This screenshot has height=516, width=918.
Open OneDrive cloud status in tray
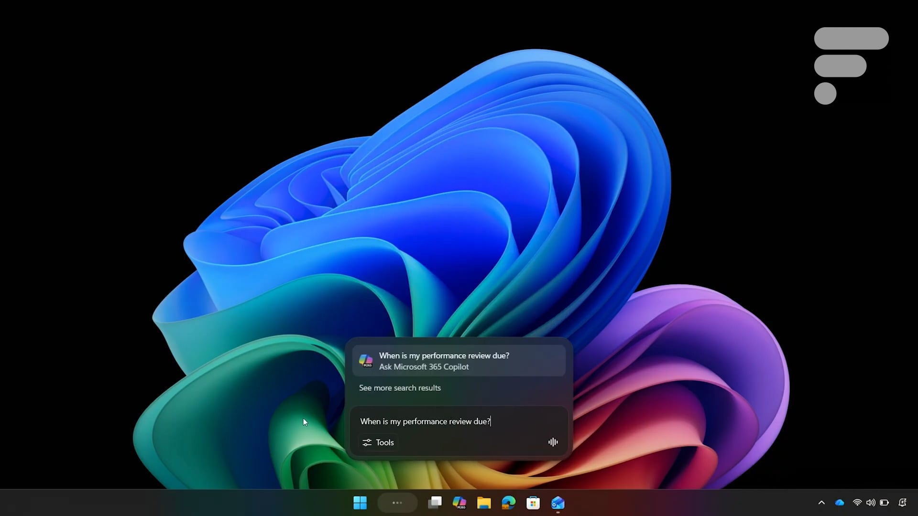pos(840,503)
